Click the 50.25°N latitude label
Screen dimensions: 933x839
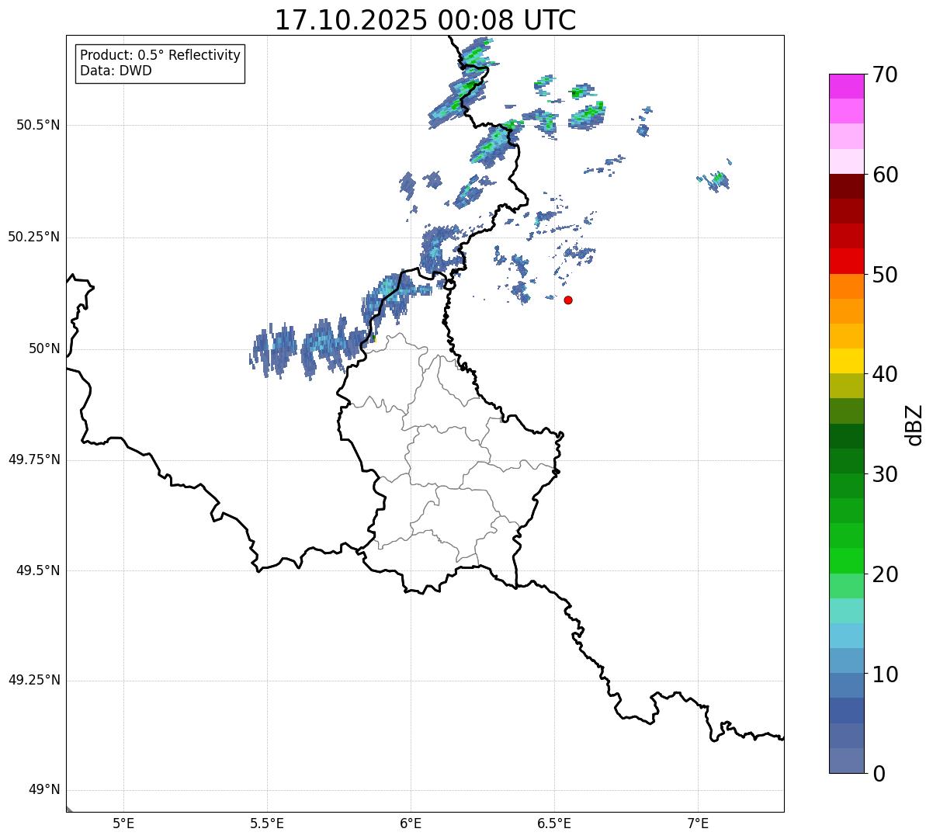(34, 237)
